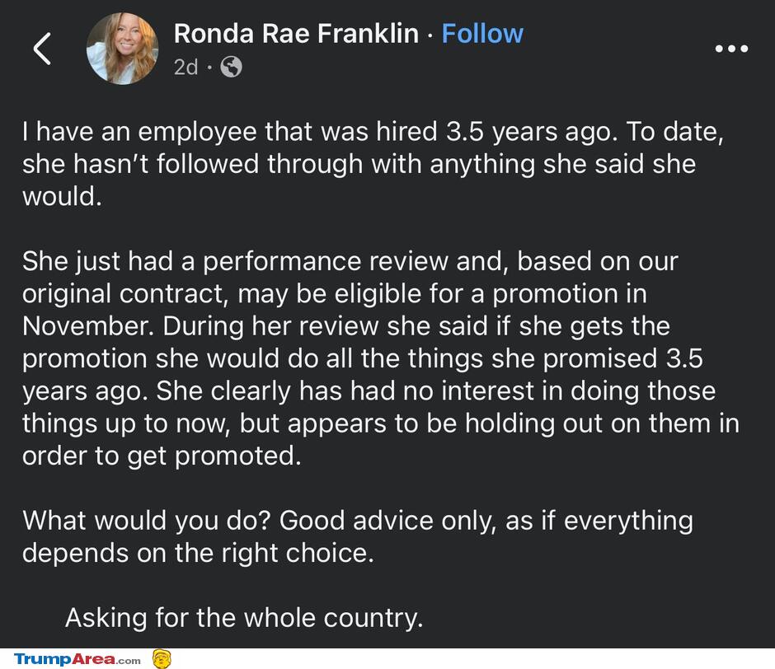Follow Ronda Rae Franklin

coord(482,34)
